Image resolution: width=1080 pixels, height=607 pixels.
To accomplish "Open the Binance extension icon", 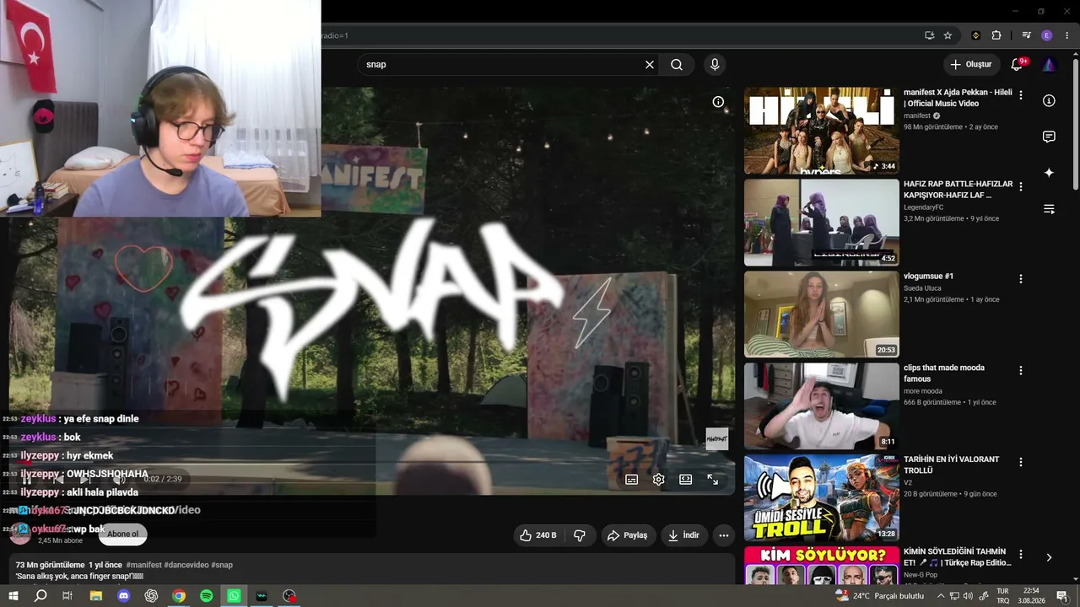I will [x=976, y=35].
